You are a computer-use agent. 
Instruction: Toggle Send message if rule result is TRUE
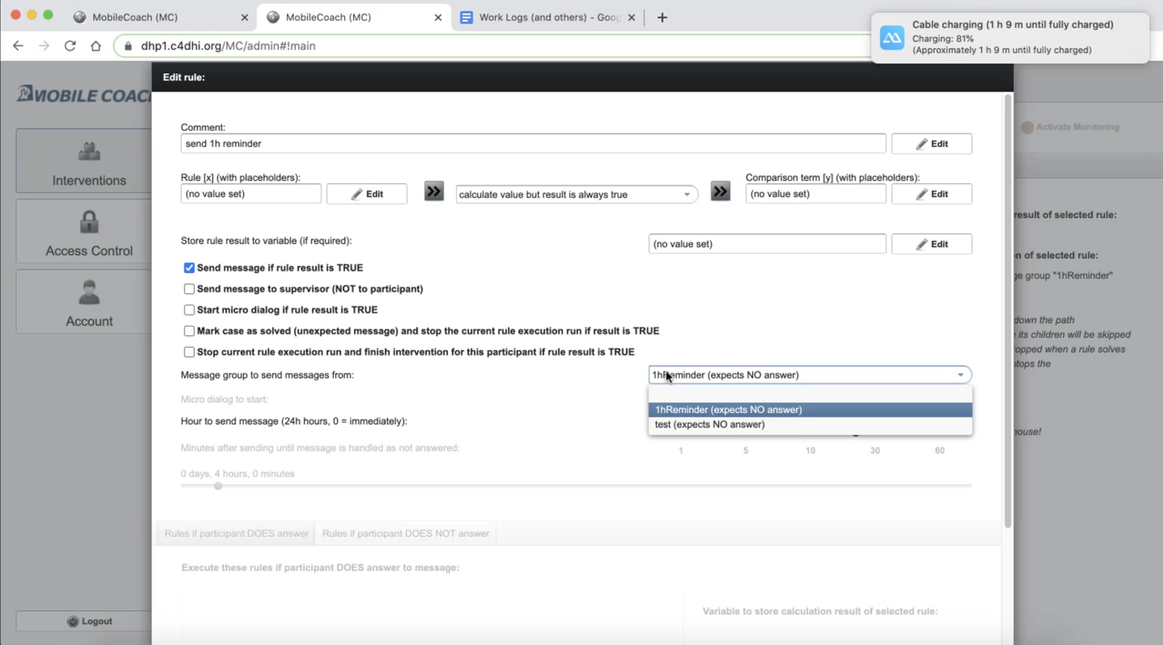click(189, 267)
